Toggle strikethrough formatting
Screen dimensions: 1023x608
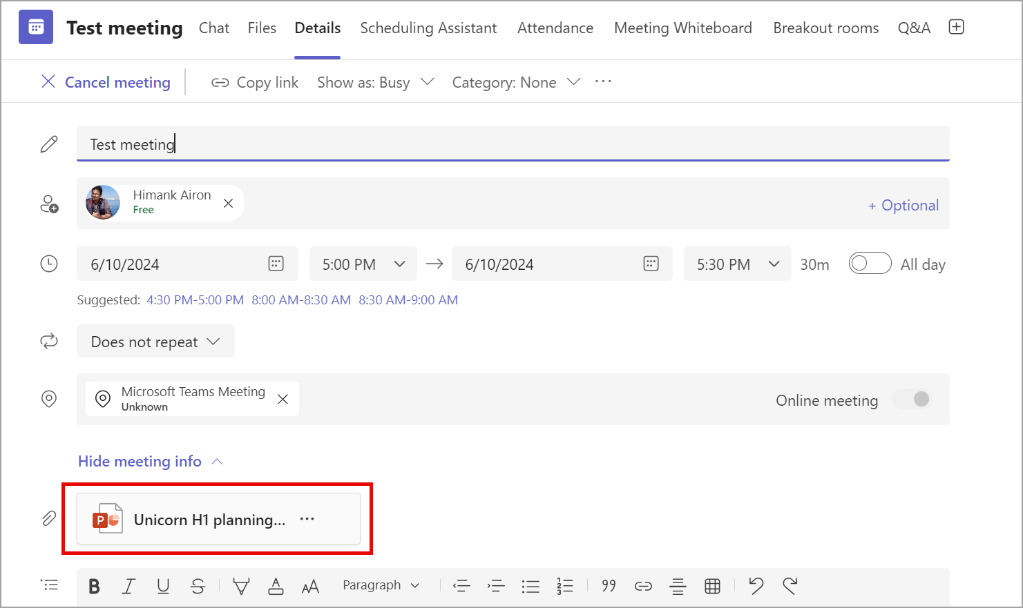pyautogui.click(x=198, y=587)
